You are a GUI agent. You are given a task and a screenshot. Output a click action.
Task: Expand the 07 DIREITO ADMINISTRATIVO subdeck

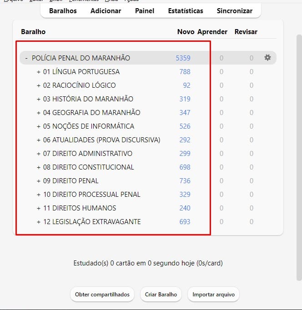(39, 154)
